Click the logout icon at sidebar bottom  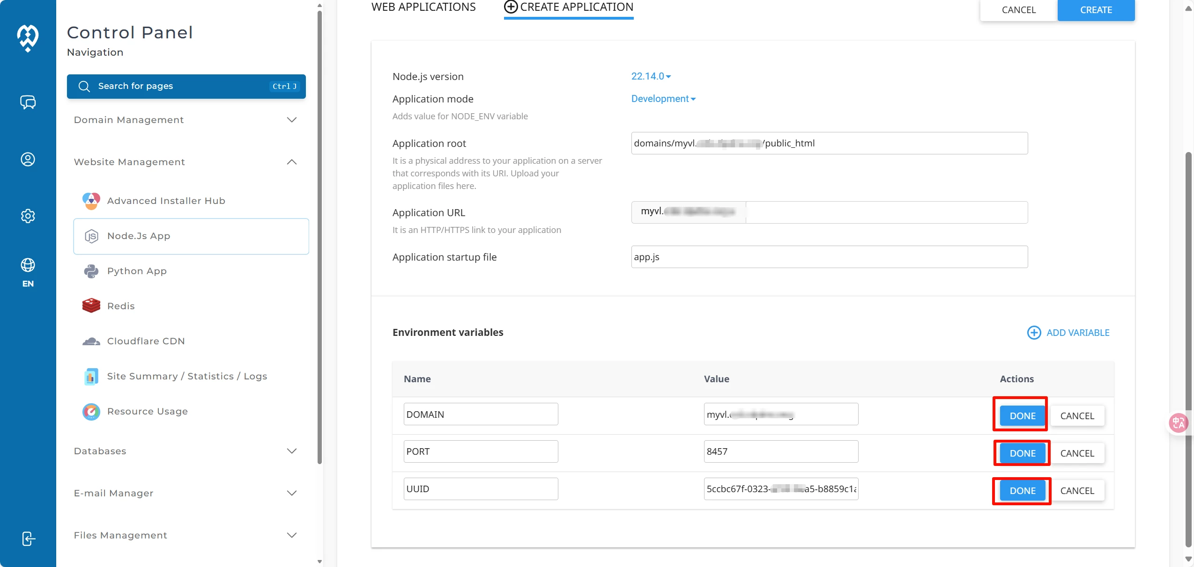(28, 538)
